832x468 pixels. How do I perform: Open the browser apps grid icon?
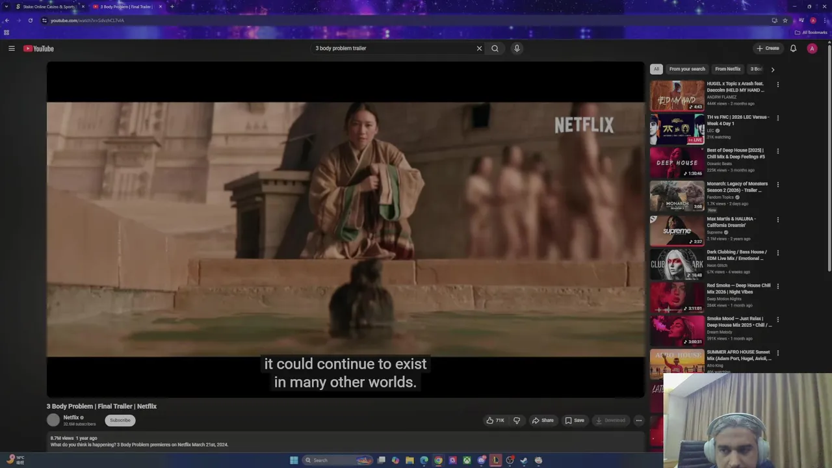(x=6, y=32)
